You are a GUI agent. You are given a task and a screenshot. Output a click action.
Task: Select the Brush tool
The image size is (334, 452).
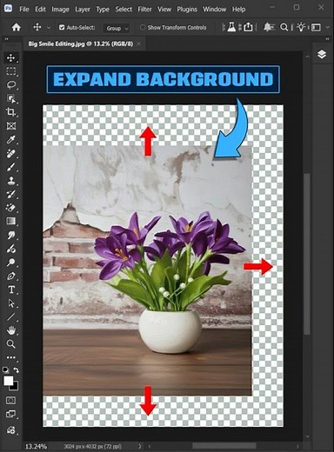pyautogui.click(x=10, y=167)
